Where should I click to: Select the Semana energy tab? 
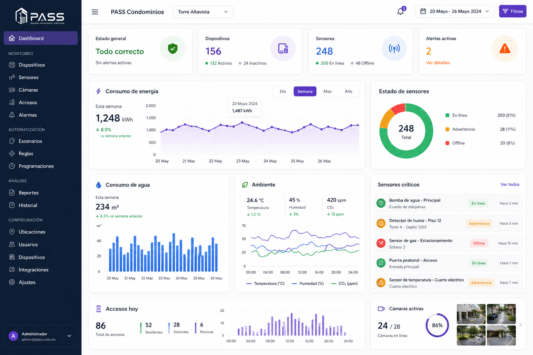click(305, 92)
